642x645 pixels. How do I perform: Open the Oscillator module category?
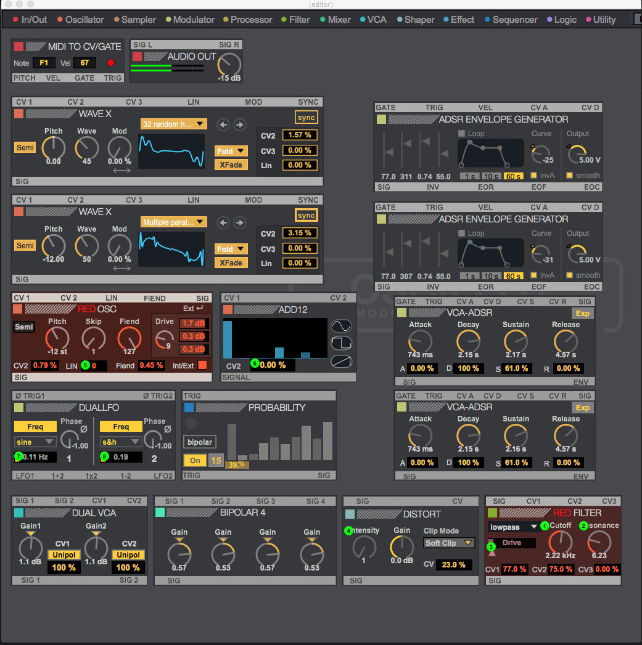[81, 20]
